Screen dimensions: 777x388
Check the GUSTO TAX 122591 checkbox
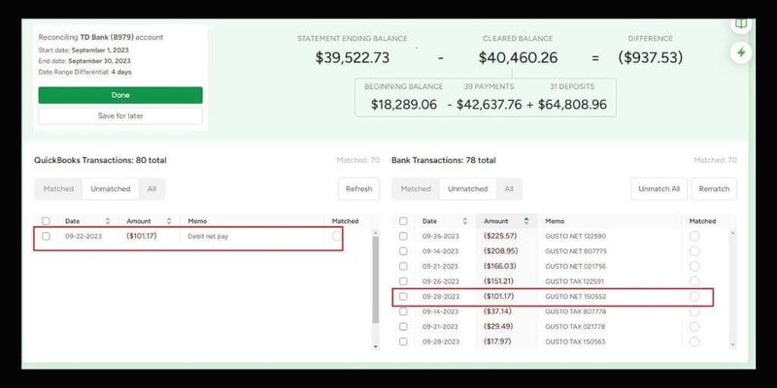tap(403, 281)
